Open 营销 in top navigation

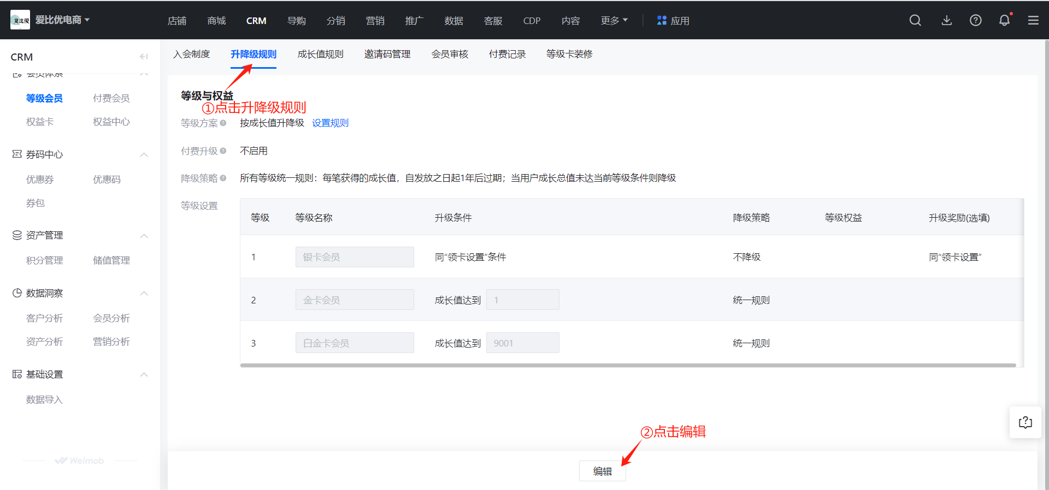375,21
